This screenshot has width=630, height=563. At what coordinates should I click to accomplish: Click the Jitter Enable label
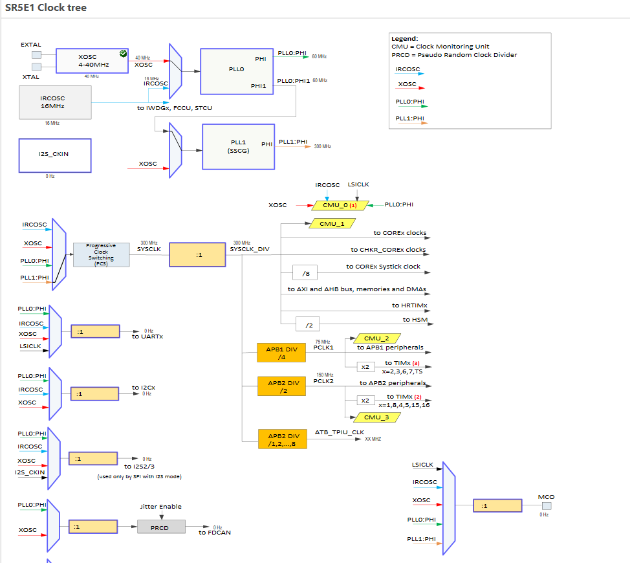coord(160,506)
